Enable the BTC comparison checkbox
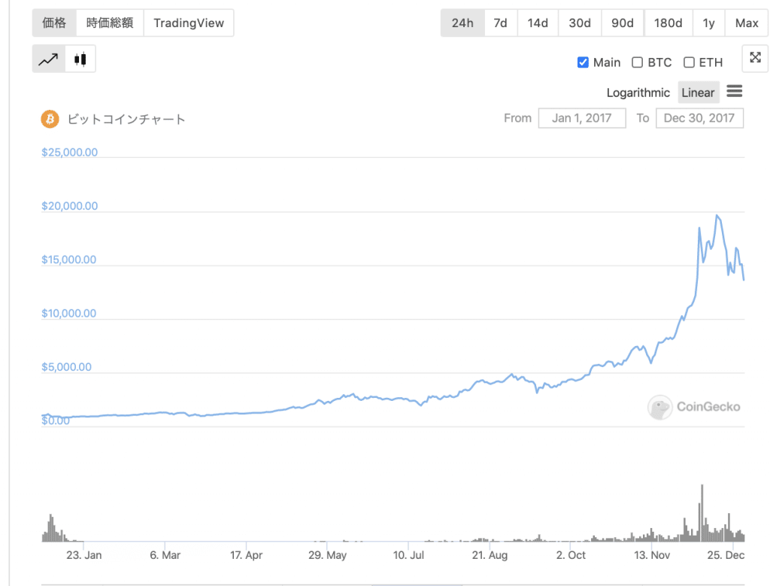 (637, 62)
